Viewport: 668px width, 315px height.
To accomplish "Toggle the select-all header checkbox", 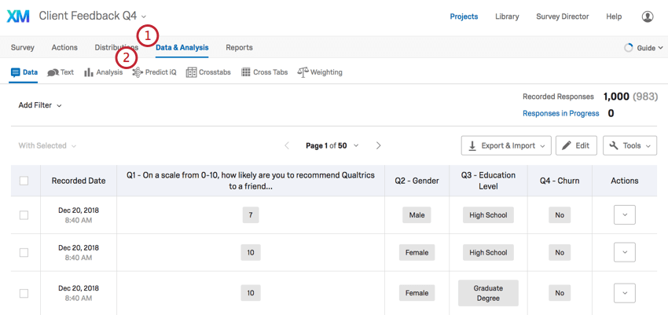I will (x=24, y=181).
